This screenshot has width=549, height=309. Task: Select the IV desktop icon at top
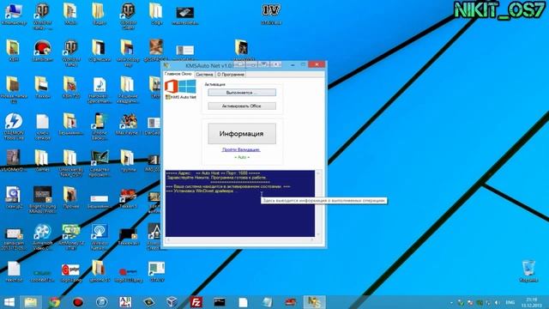(271, 14)
